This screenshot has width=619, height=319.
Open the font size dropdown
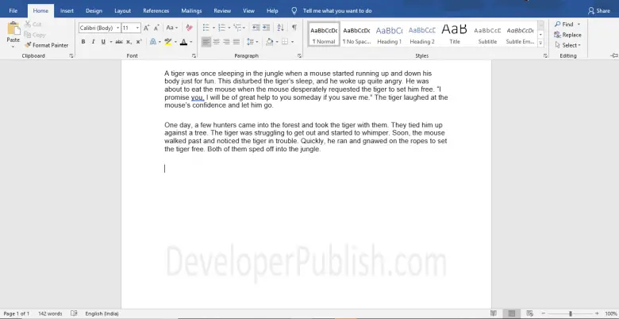(x=137, y=28)
